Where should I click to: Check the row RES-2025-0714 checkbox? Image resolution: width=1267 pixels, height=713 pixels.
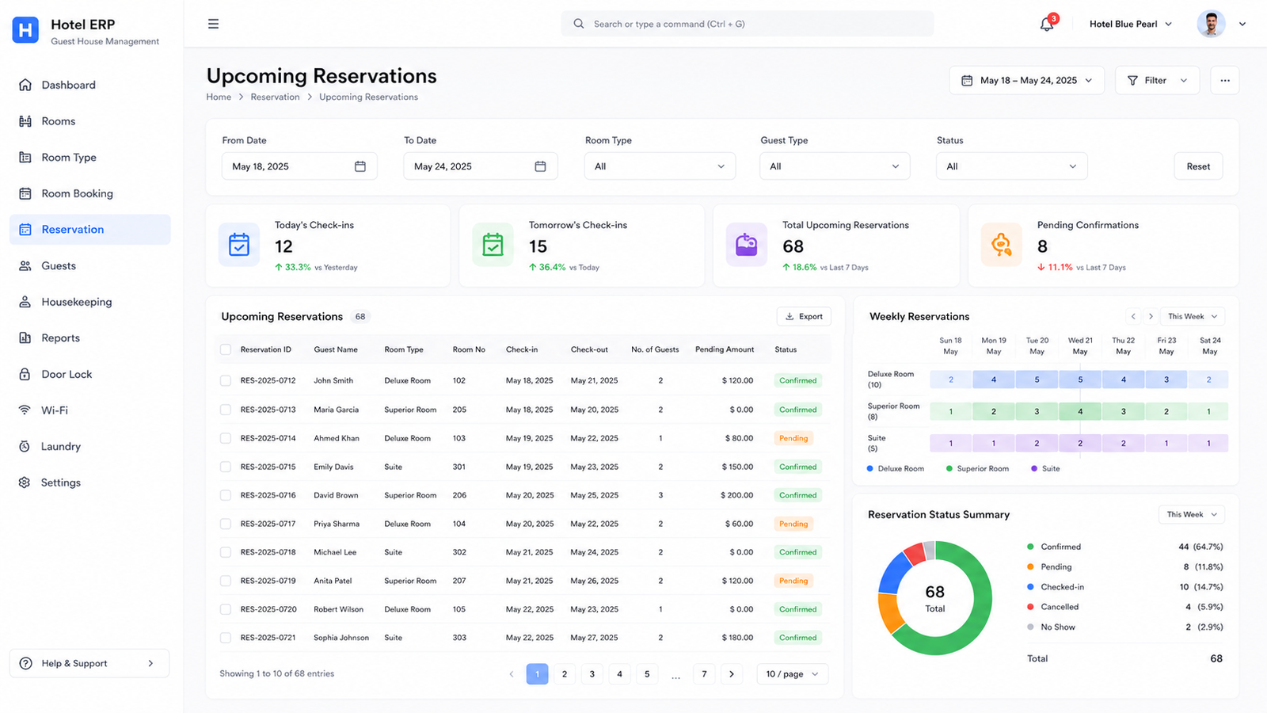tap(226, 438)
